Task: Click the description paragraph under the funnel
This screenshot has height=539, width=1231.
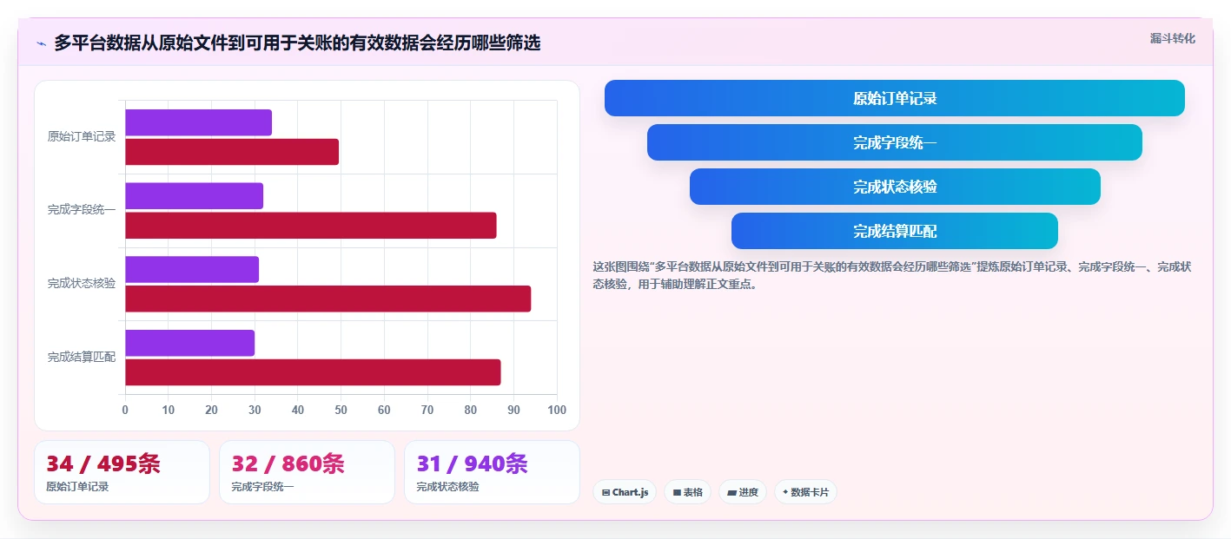Action: 892,275
